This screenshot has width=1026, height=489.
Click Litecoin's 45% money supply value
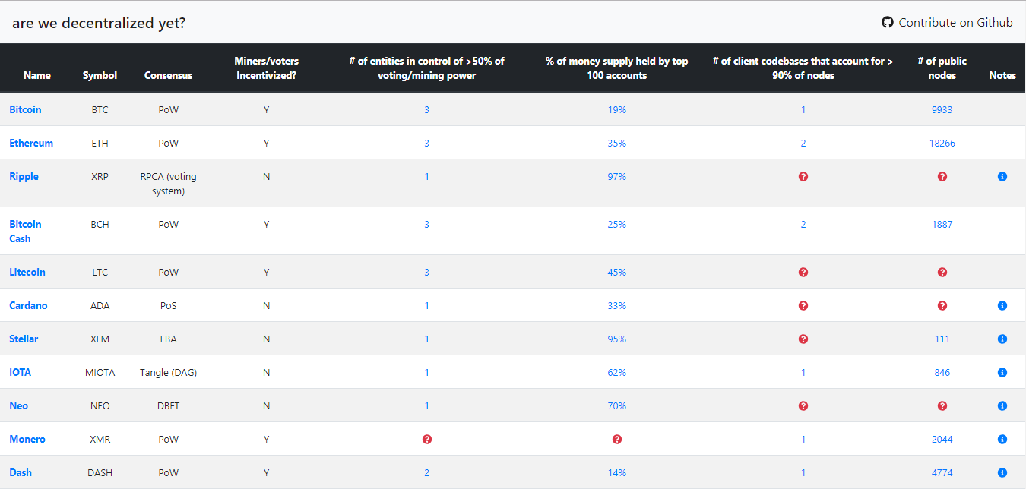point(617,272)
